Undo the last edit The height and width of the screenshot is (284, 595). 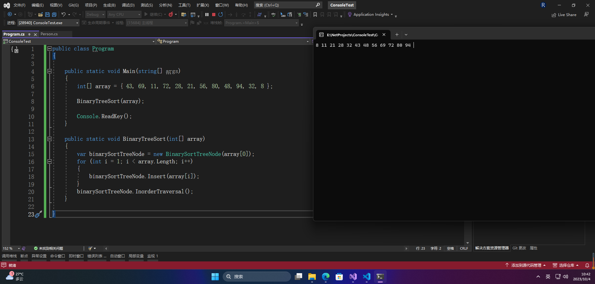(64, 14)
